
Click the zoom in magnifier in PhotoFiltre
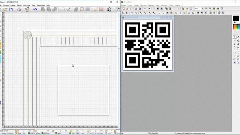[206, 9]
